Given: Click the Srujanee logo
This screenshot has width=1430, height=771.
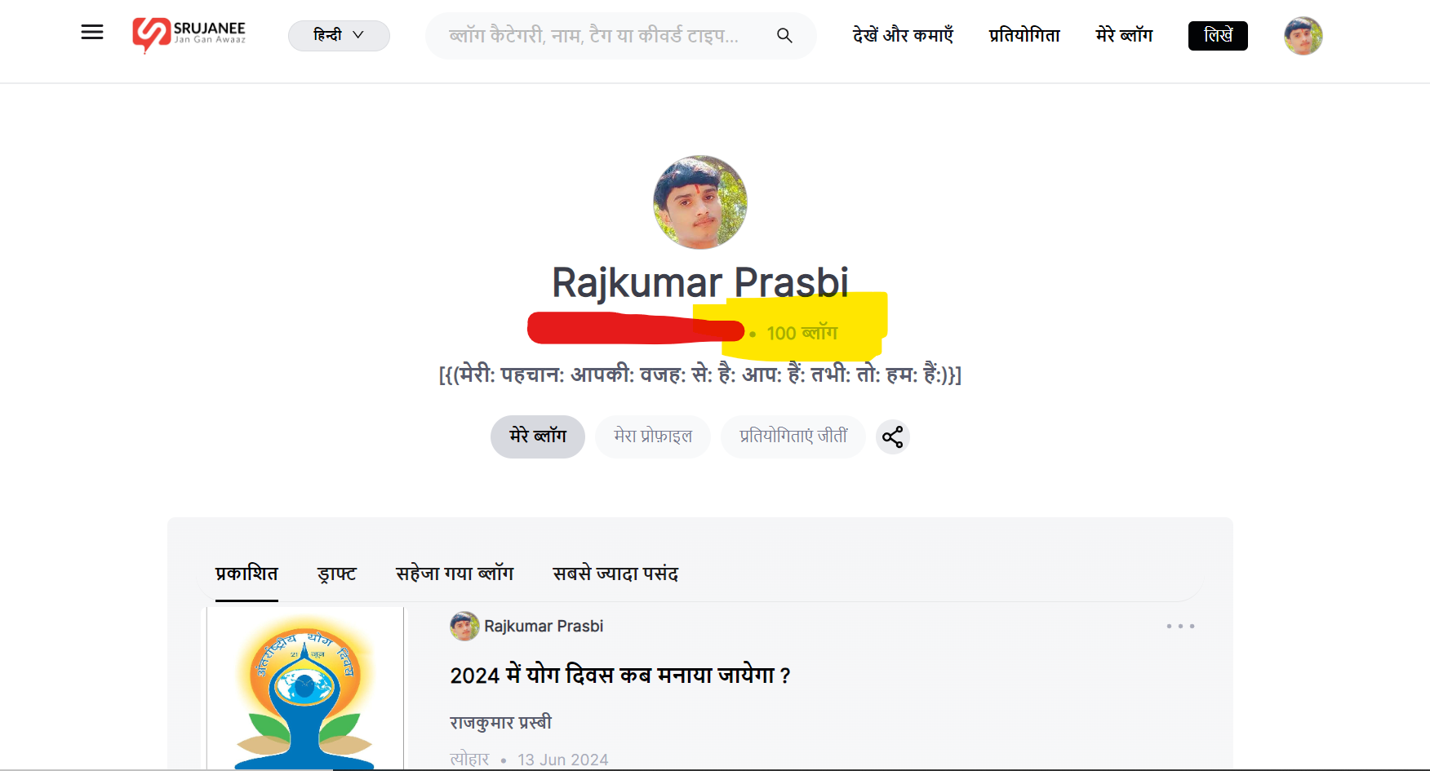Looking at the screenshot, I should coord(189,35).
